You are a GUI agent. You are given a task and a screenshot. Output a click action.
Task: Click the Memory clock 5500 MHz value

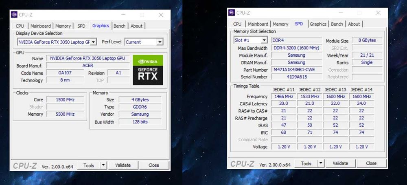65,114
